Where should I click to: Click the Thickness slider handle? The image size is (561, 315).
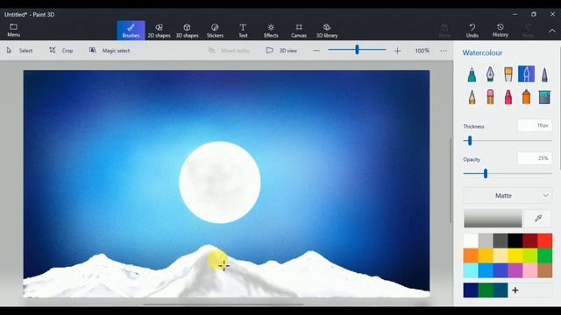pos(470,141)
